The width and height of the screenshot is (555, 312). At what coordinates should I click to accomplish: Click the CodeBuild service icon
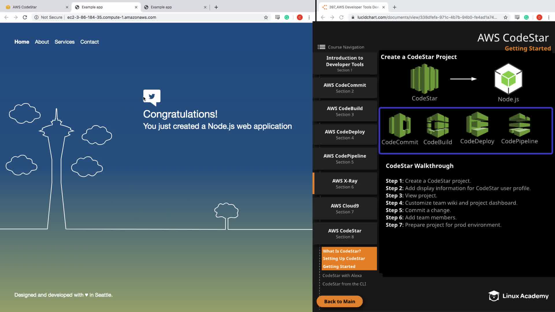(437, 125)
